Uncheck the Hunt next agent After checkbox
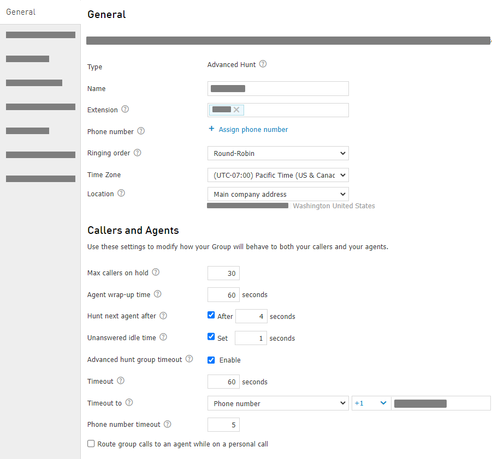 click(x=211, y=315)
